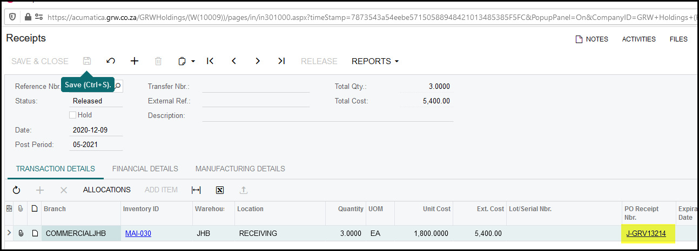Expand the COMMERCIALJHB row arrow
Screen dimensions: 699x251
pos(9,233)
